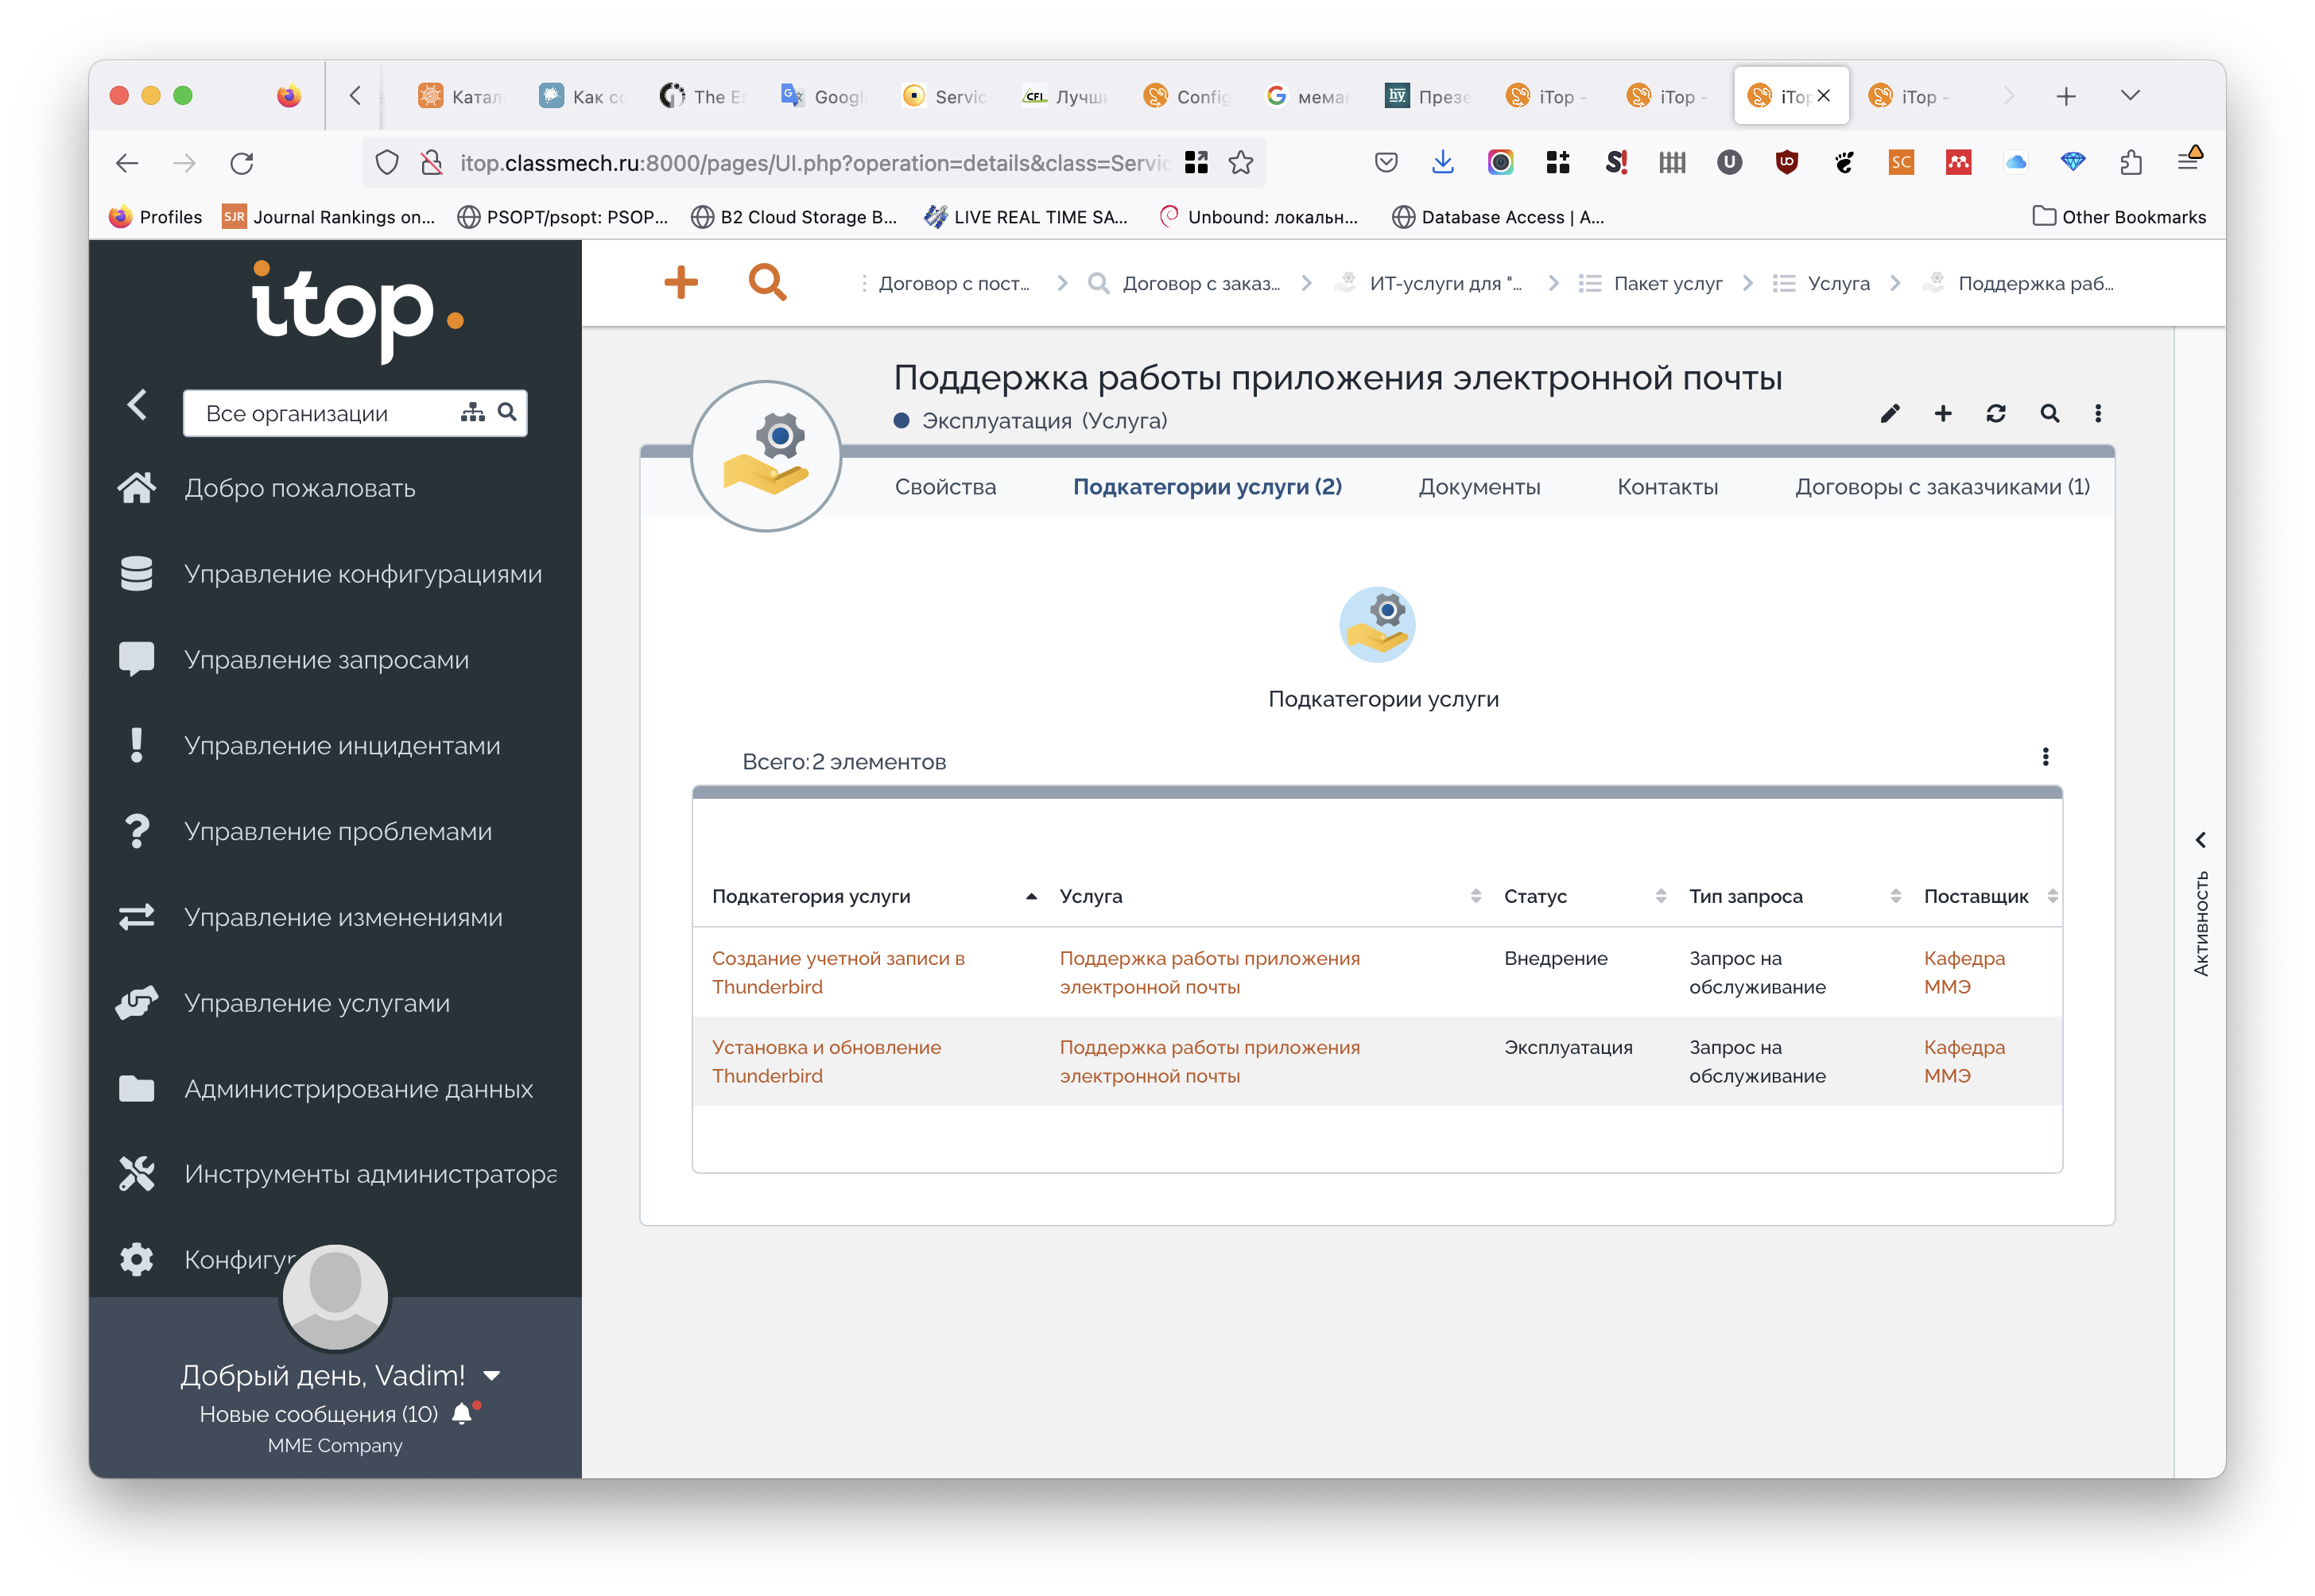The height and width of the screenshot is (1596, 2315).
Task: Click the pencil edit icon for this service
Action: pyautogui.click(x=1889, y=413)
